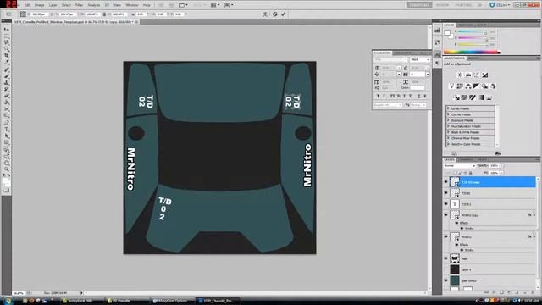
Task: Open the Image menu
Action: 40,5
